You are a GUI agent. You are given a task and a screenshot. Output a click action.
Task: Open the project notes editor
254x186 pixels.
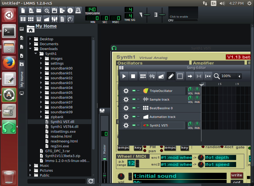point(63,19)
